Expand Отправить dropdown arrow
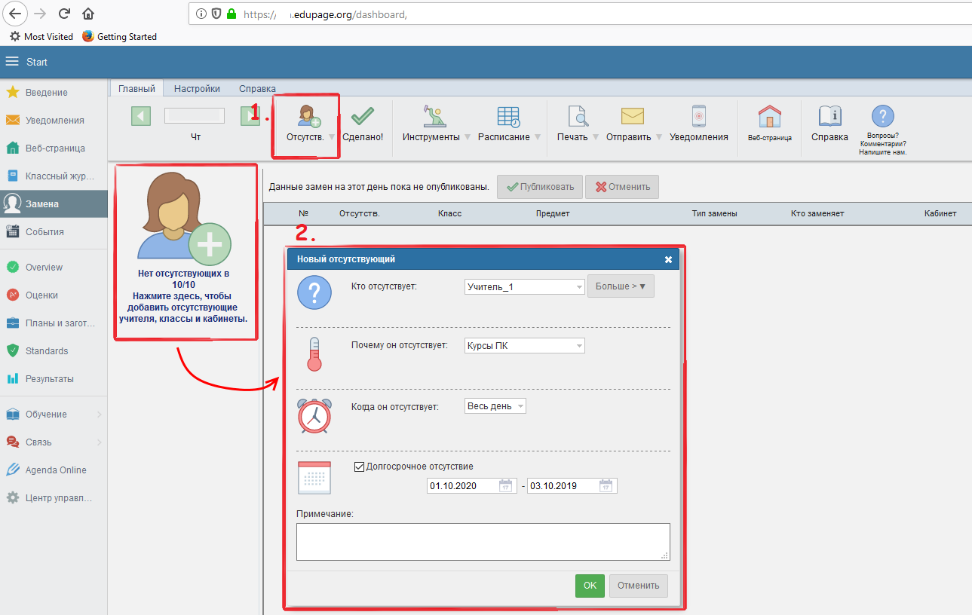Image resolution: width=972 pixels, height=615 pixels. [659, 137]
